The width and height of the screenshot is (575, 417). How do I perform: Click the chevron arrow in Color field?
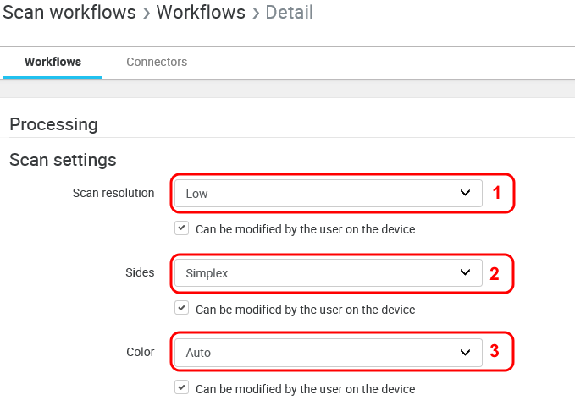point(465,352)
